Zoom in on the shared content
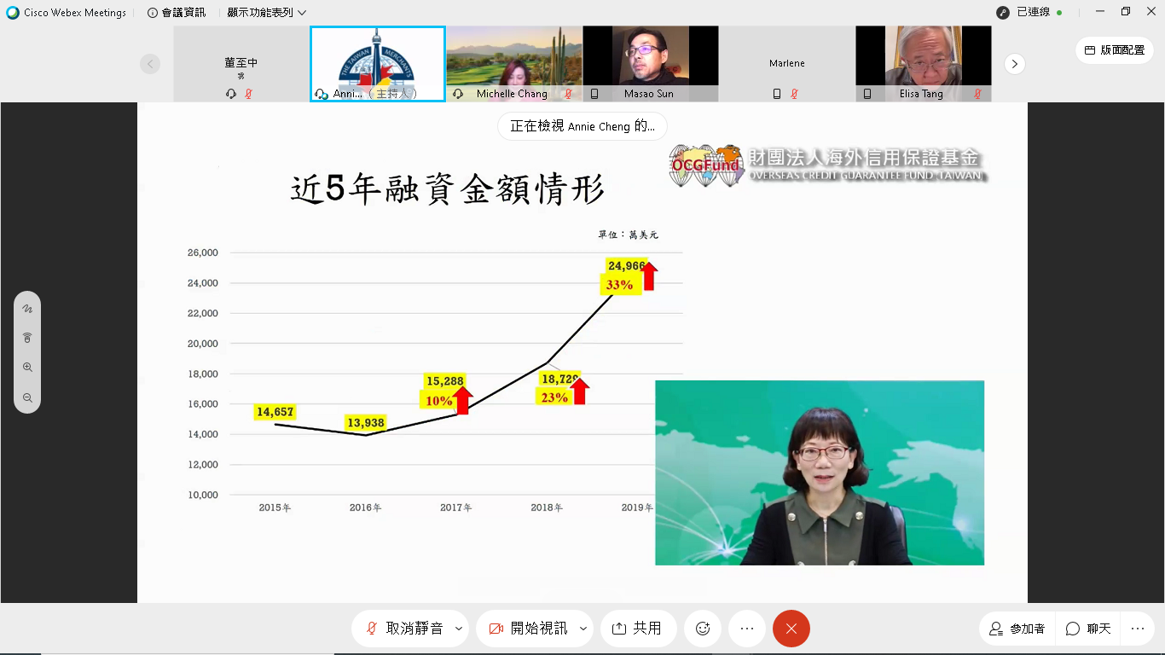The height and width of the screenshot is (655, 1165). tap(27, 368)
